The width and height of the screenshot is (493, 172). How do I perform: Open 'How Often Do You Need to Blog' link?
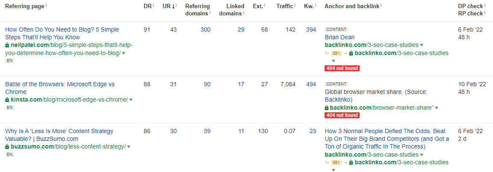tap(62, 33)
